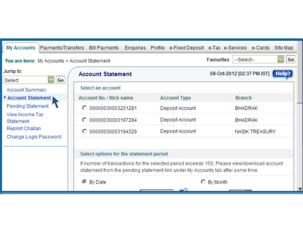Click Change Login Password link
The height and width of the screenshot is (227, 303).
[34, 137]
